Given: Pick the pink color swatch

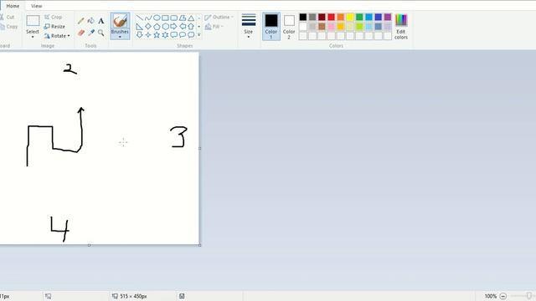Looking at the screenshot, I should [x=332, y=26].
